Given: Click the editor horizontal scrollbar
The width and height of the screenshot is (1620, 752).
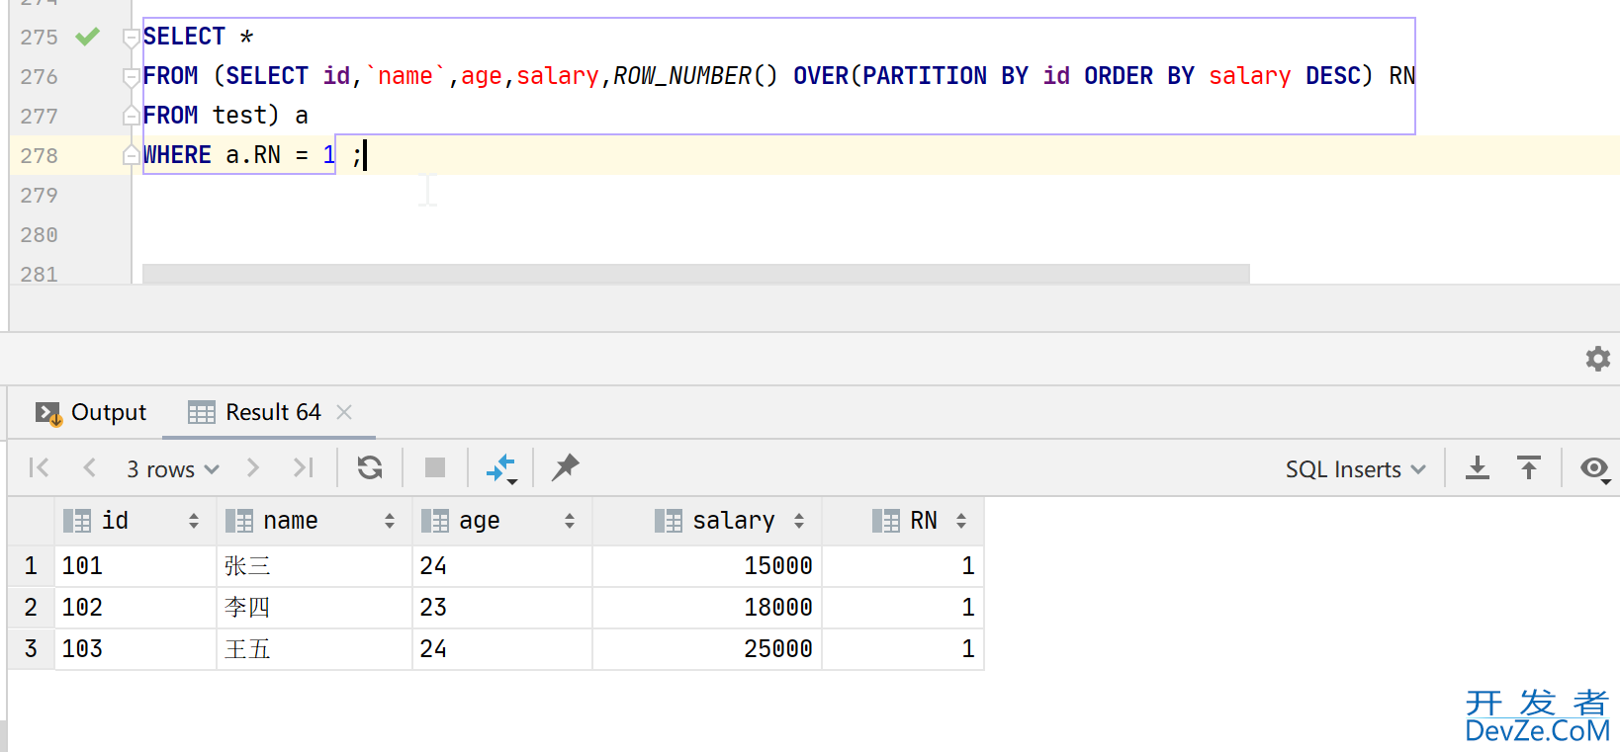Looking at the screenshot, I should 696,274.
